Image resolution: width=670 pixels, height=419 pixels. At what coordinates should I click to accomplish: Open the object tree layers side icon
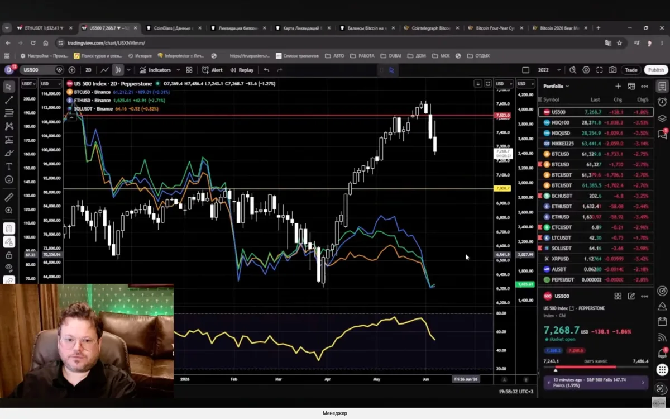pyautogui.click(x=662, y=118)
